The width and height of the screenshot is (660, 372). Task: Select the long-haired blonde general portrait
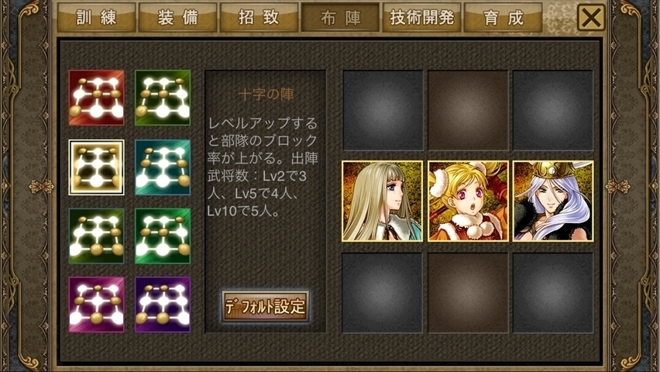382,201
